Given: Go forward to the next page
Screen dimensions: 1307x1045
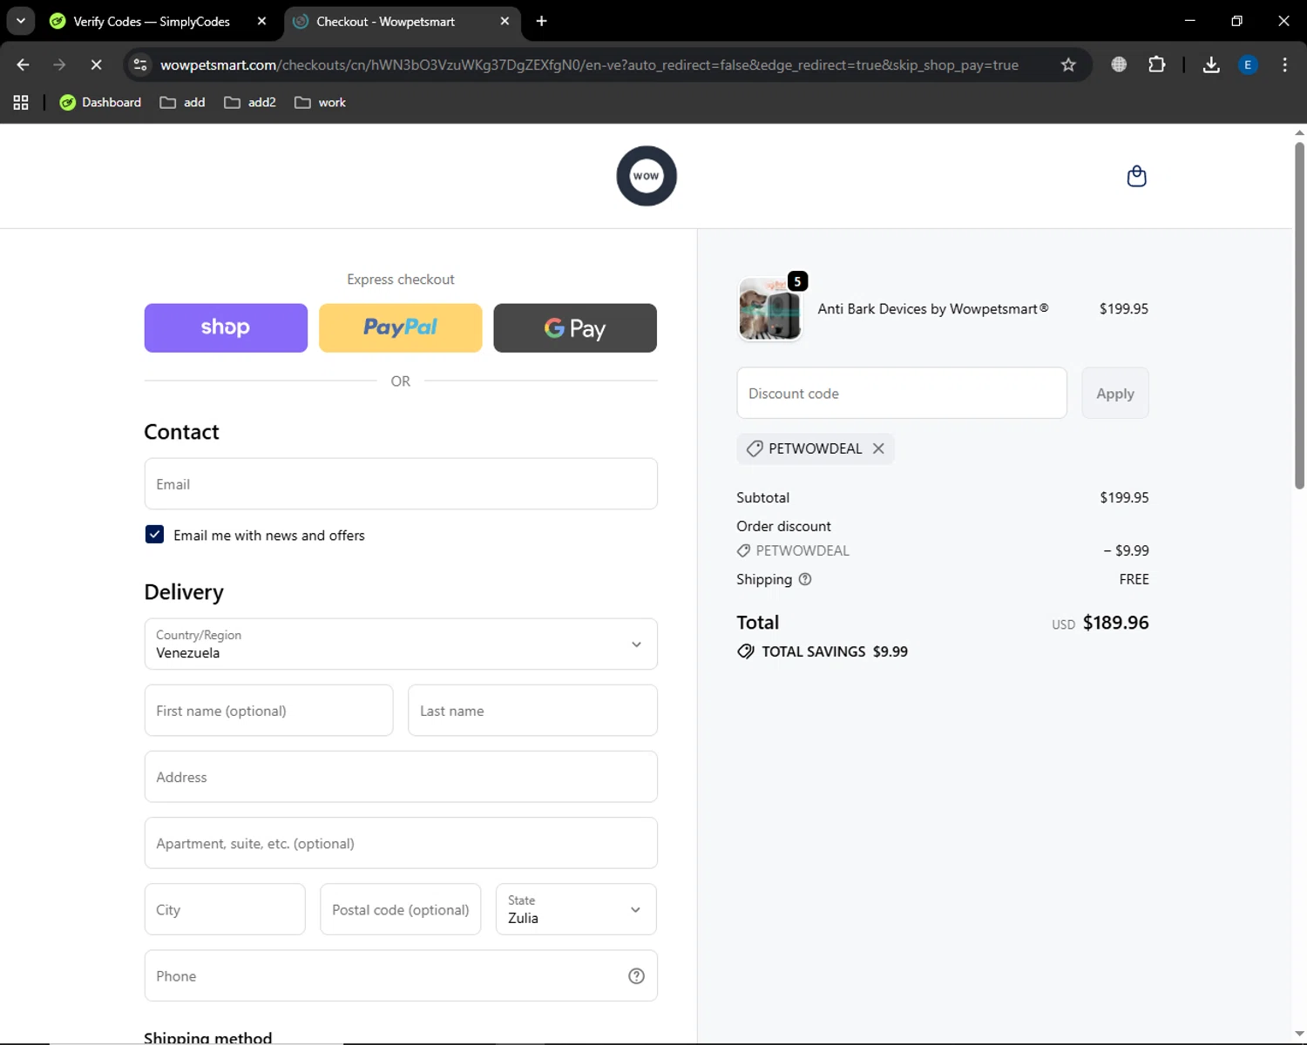Looking at the screenshot, I should coord(59,64).
